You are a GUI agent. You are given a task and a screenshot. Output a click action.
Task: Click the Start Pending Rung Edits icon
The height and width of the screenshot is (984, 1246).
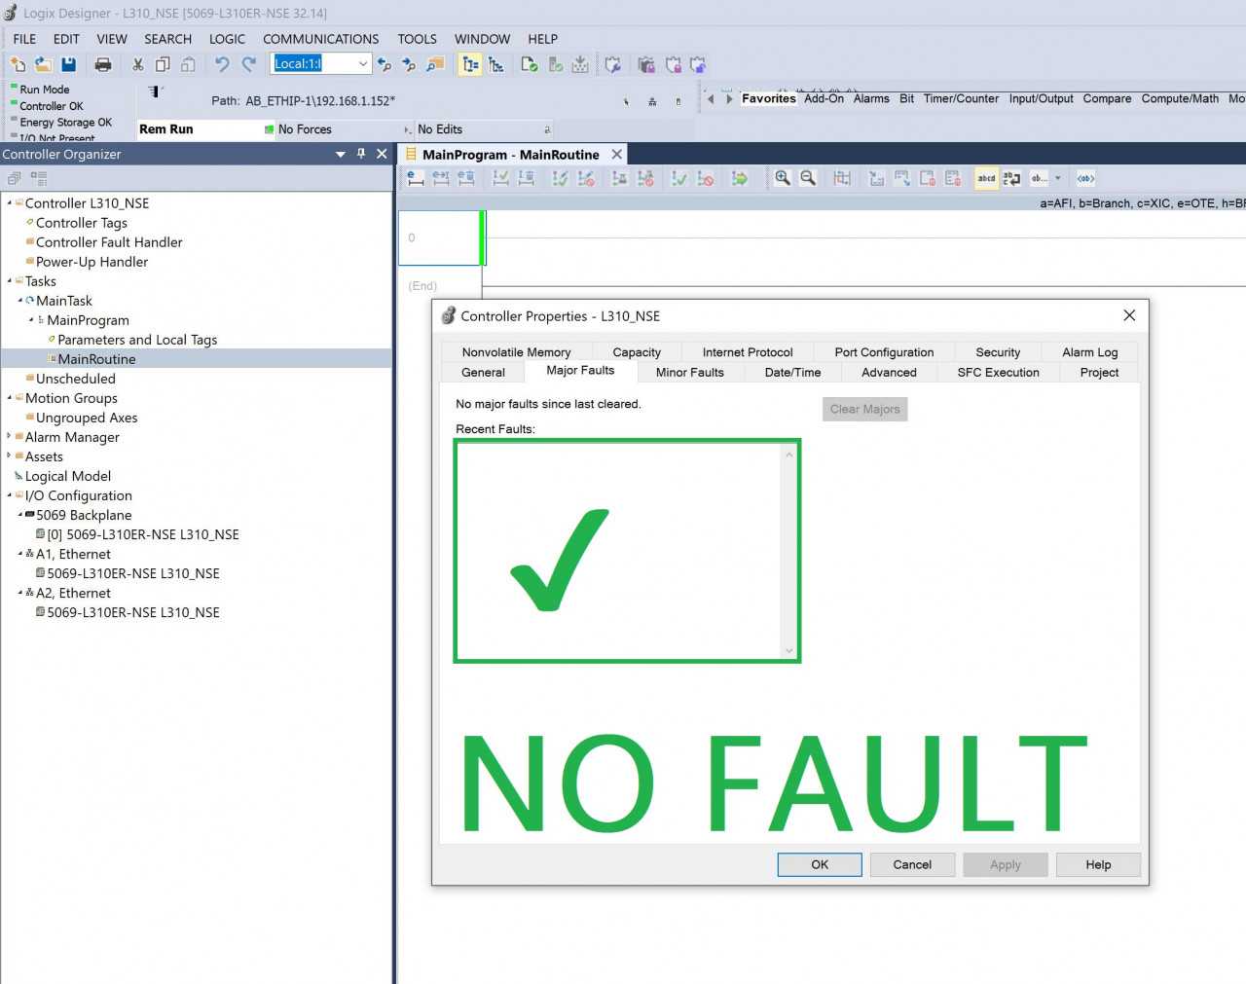click(x=416, y=178)
